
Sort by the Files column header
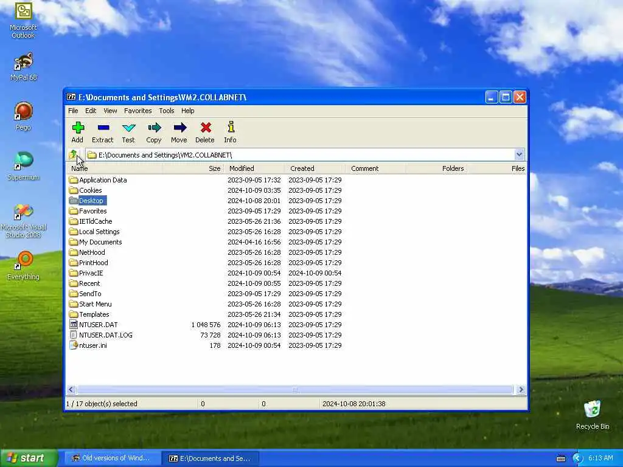[497, 168]
